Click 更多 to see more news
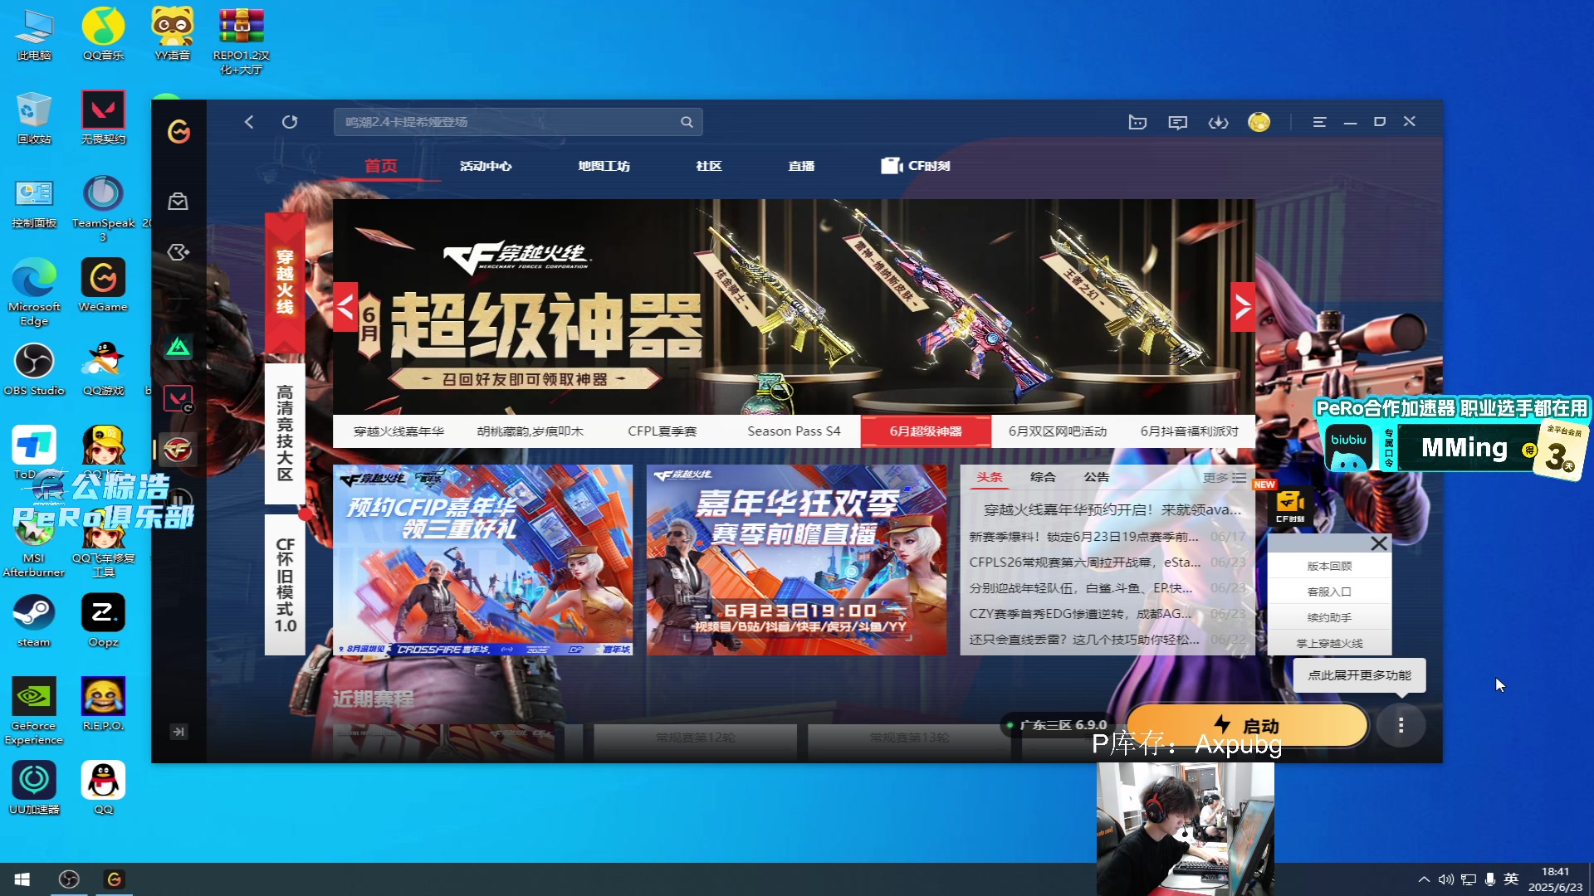 (x=1224, y=478)
